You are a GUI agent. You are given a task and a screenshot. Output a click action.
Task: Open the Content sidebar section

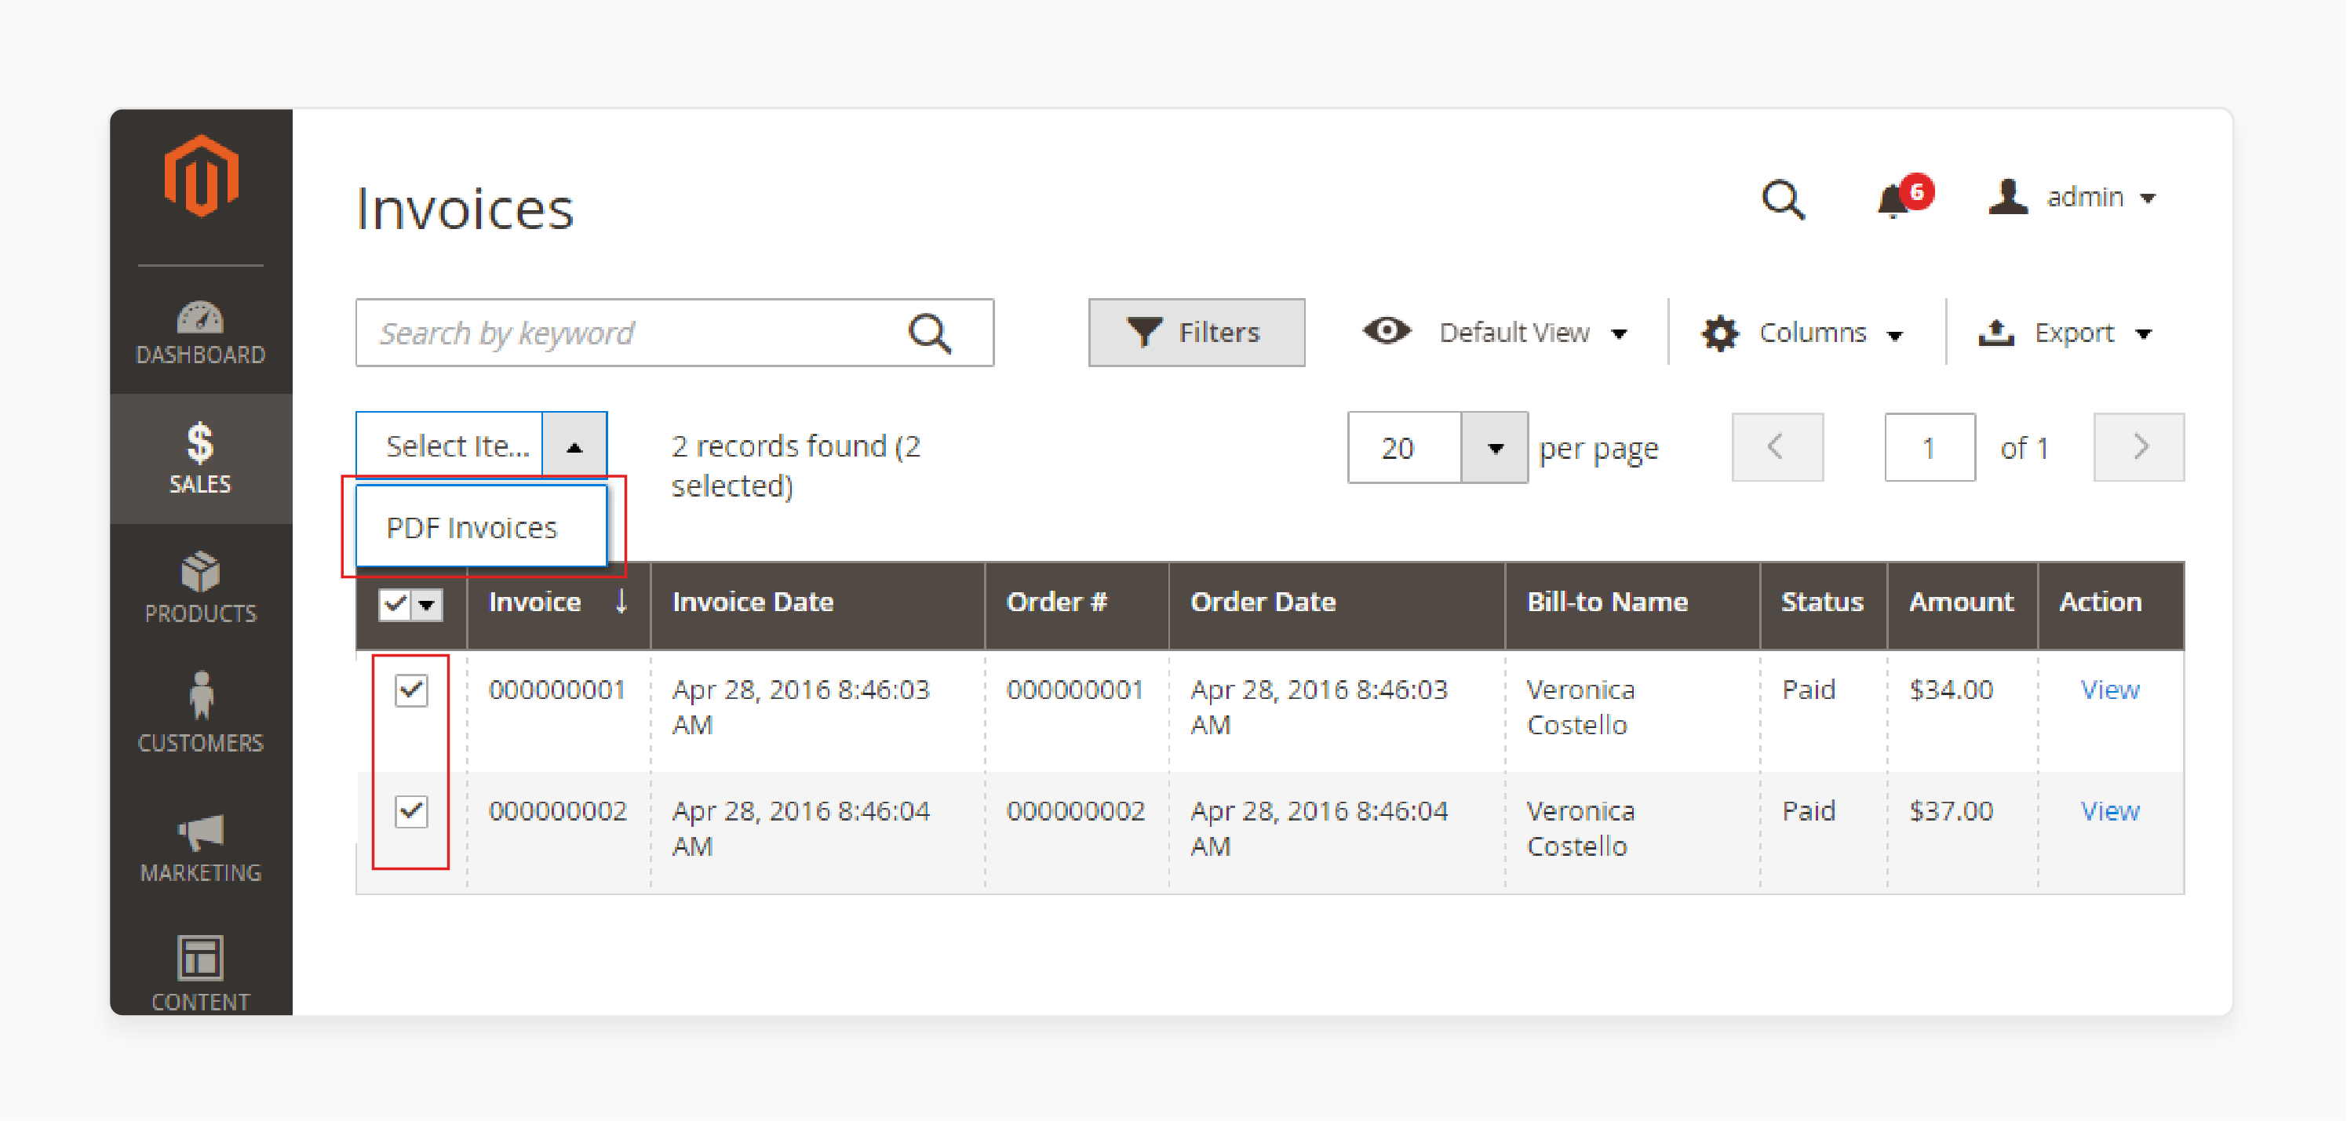coord(200,974)
